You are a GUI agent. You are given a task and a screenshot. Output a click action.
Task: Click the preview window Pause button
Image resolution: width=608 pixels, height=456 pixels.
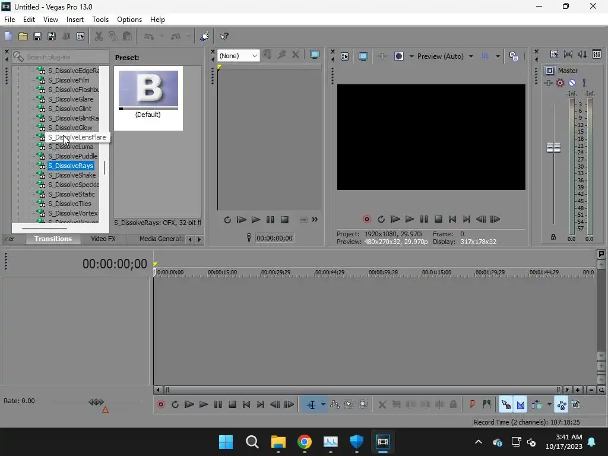pos(424,220)
